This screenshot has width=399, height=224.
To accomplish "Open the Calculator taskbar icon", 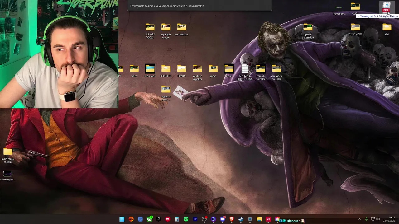I will tap(177, 219).
